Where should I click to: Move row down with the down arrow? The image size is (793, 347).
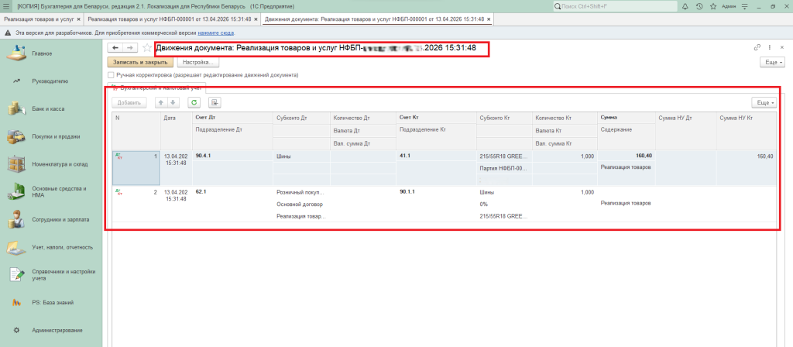click(173, 102)
